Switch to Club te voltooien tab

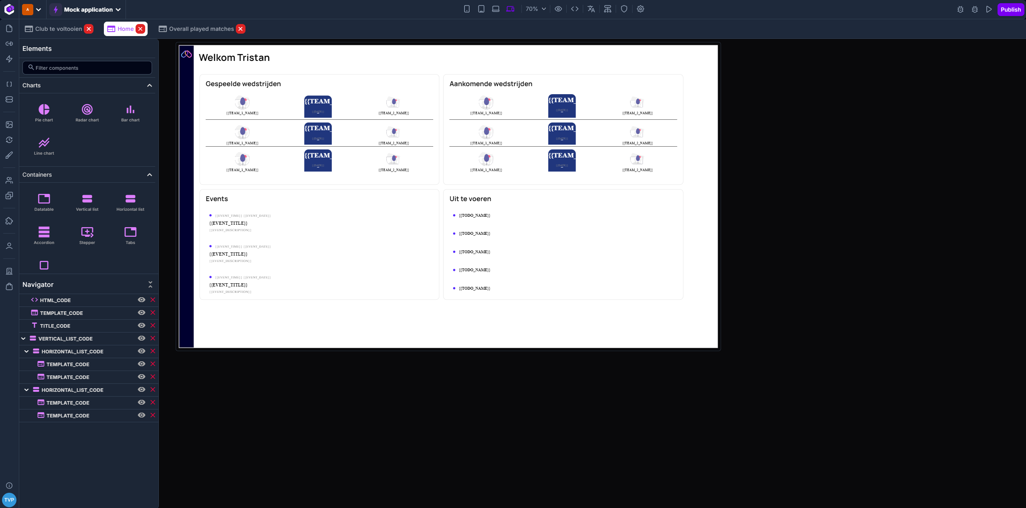pos(58,29)
